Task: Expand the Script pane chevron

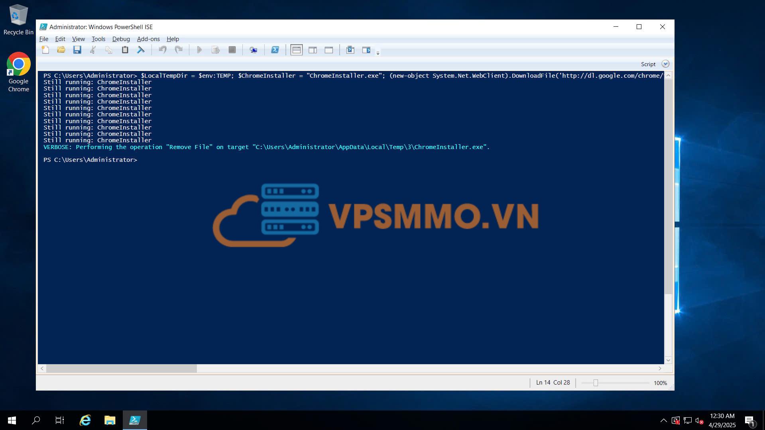Action: coord(665,64)
